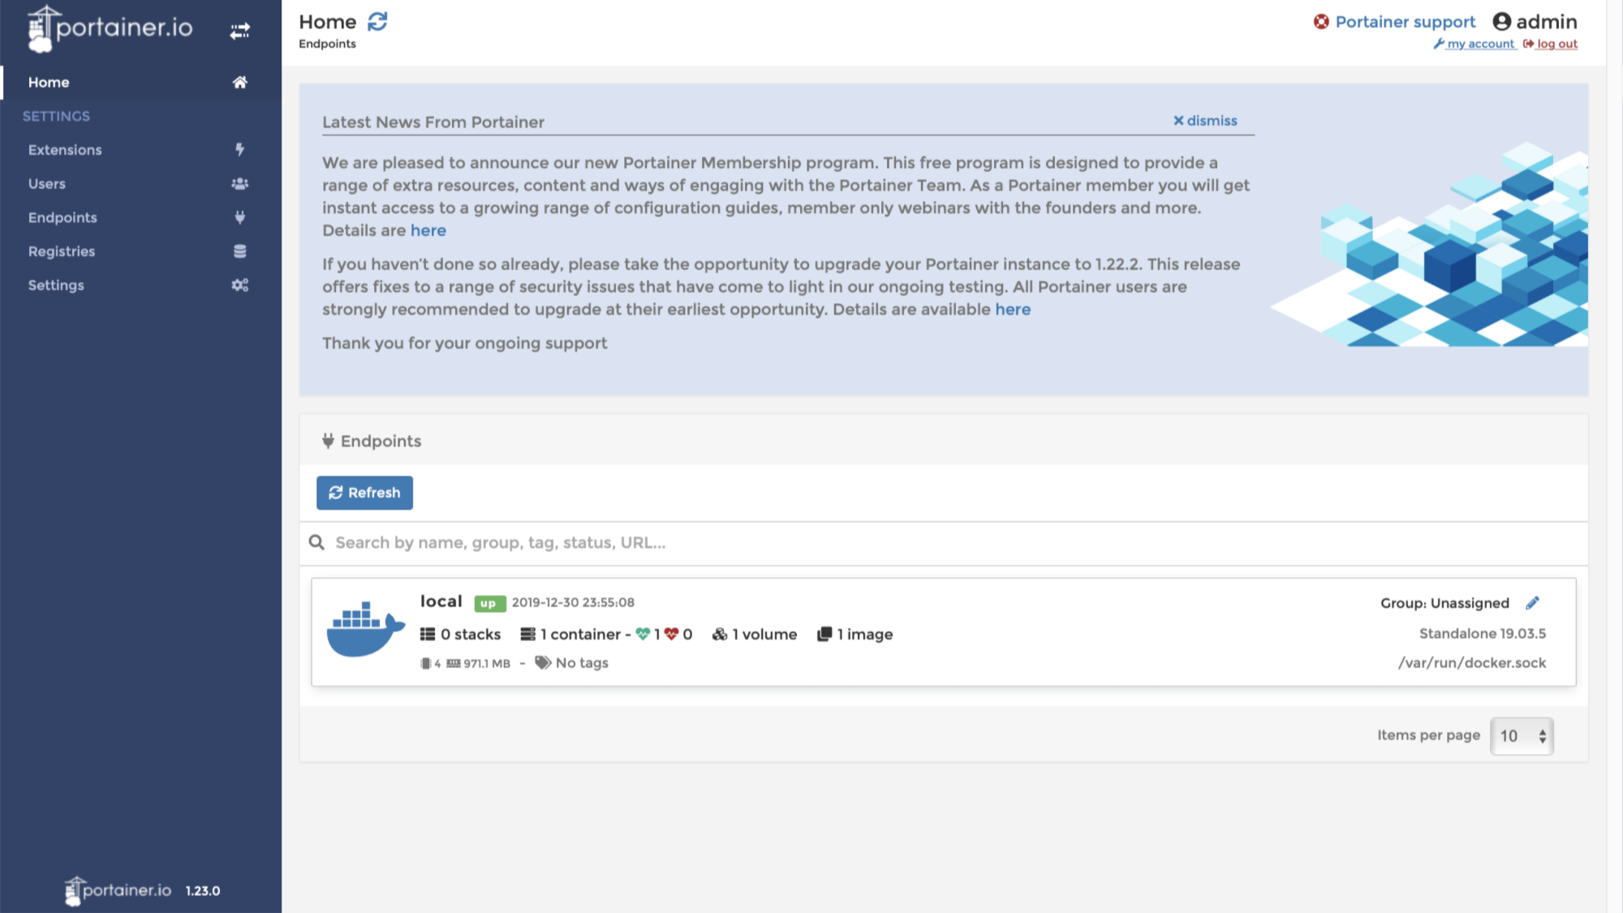Click the Portainer logo at top left
Image resolution: width=1623 pixels, height=913 pixels.
pyautogui.click(x=111, y=28)
